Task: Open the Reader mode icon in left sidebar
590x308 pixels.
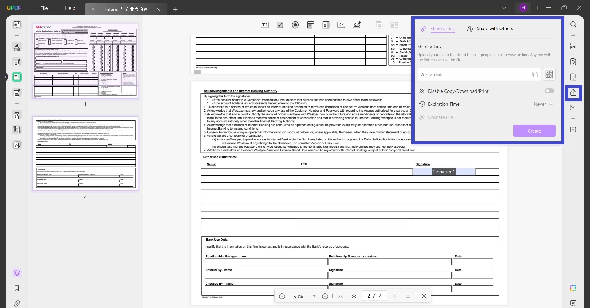Action: click(17, 25)
